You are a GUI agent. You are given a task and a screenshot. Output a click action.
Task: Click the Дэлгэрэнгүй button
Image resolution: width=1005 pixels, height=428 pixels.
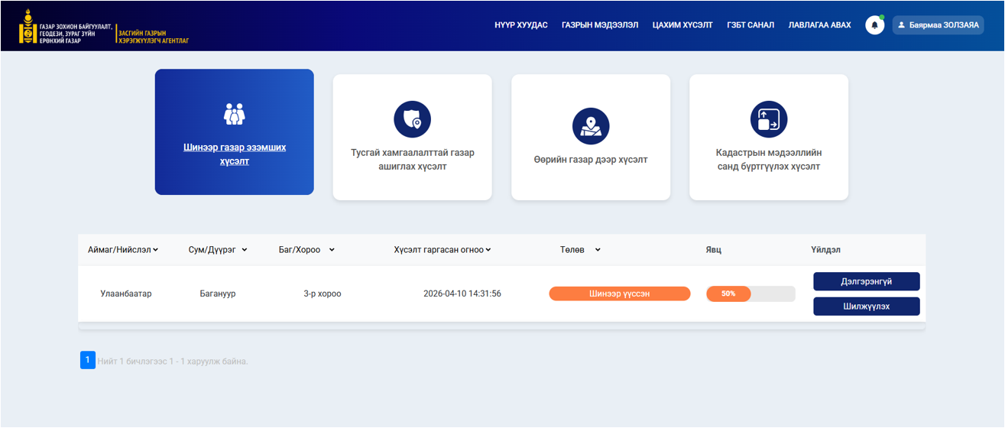[x=866, y=281]
